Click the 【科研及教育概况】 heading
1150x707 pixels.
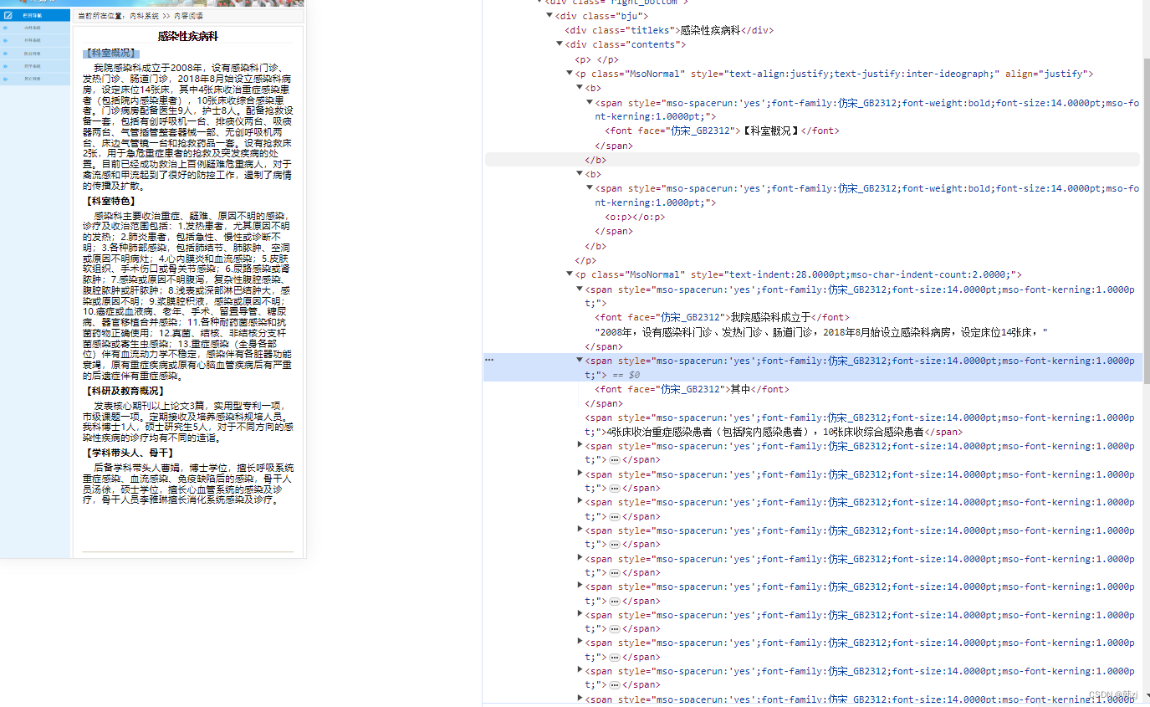[x=125, y=391]
